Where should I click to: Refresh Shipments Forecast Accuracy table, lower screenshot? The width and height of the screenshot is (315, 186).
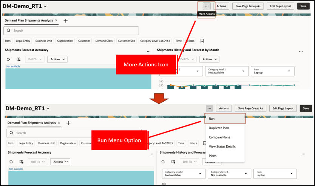11,162
